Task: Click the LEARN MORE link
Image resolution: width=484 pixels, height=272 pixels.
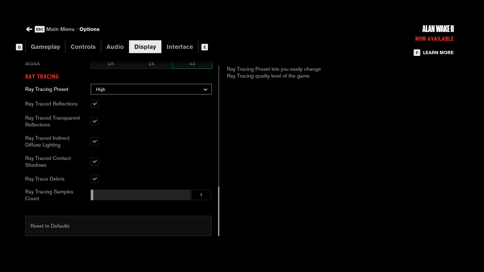Action: point(438,52)
